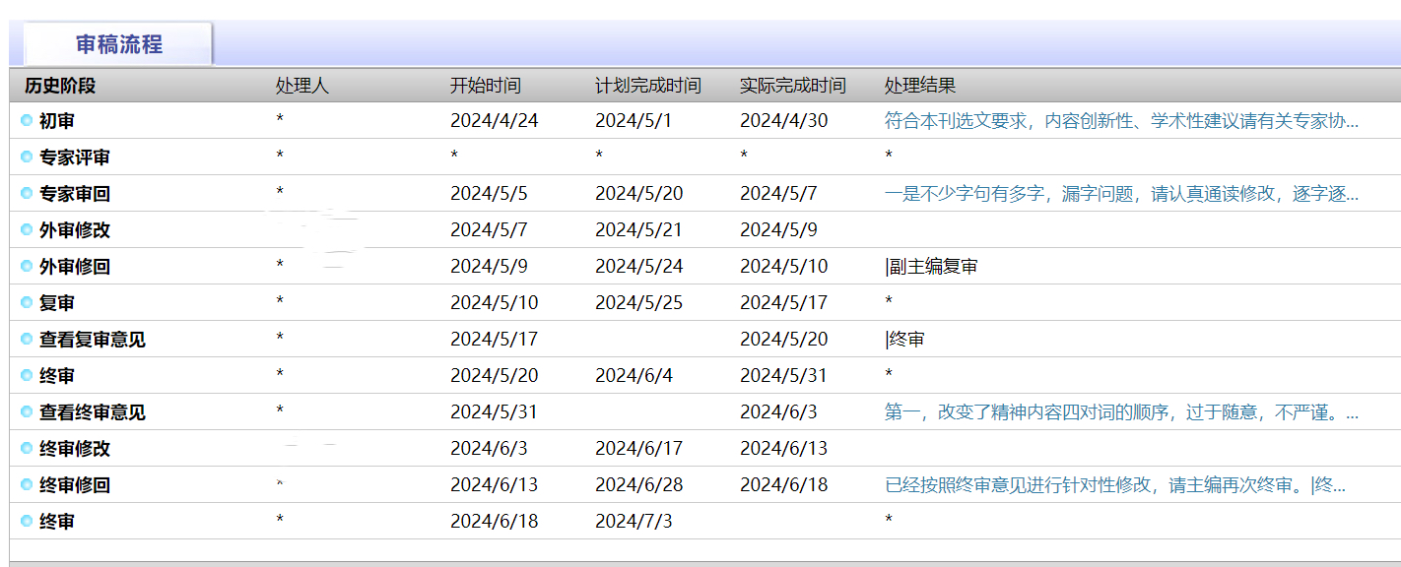Image resolution: width=1401 pixels, height=567 pixels.
Task: Open the 终审修回 result starting 已经按照终审意见
Action: (x=1115, y=485)
